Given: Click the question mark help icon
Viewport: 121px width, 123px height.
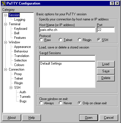Looking at the screenshot, I should pos(112,3).
